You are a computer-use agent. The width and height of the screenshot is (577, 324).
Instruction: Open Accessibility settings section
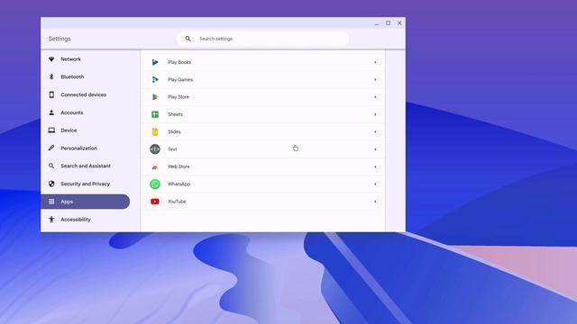[x=85, y=220]
